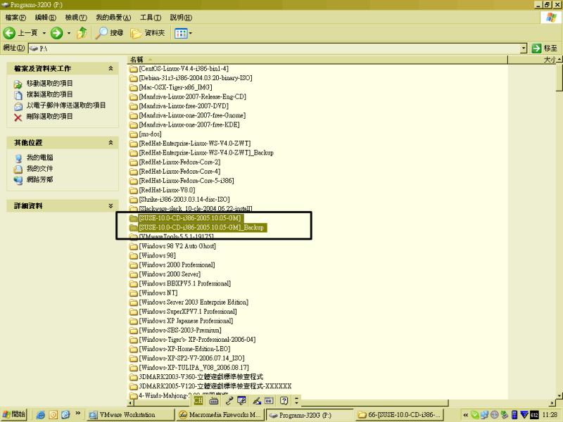Click the green Forward arrow button
This screenshot has width=563, height=422.
point(56,33)
